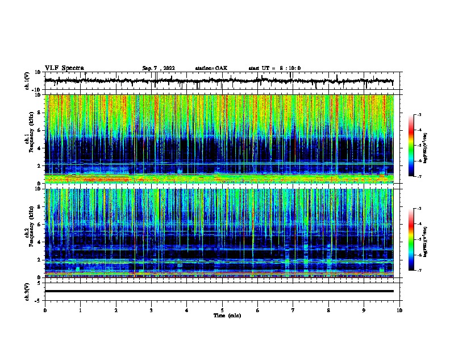Click the "9" tick on the time axis
Screen dimensions: 450x348
pos(364,310)
